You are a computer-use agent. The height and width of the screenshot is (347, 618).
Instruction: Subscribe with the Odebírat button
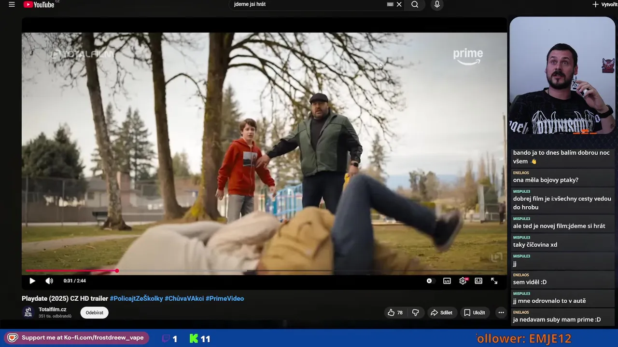[95, 313]
